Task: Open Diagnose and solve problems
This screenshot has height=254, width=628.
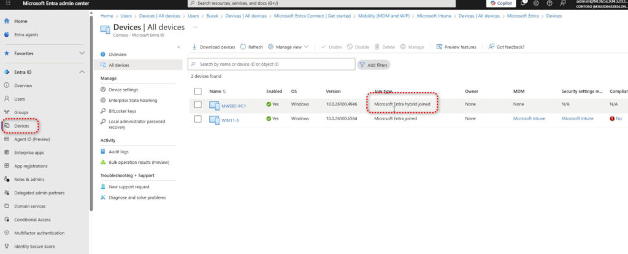Action: click(136, 198)
